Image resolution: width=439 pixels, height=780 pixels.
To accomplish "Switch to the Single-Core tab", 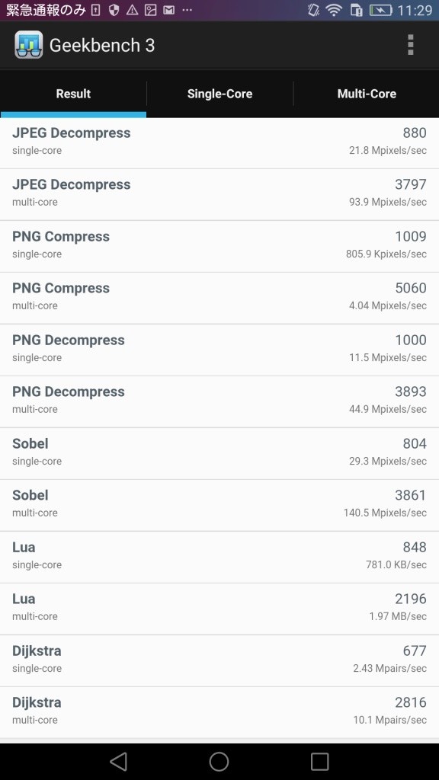I will click(x=219, y=94).
